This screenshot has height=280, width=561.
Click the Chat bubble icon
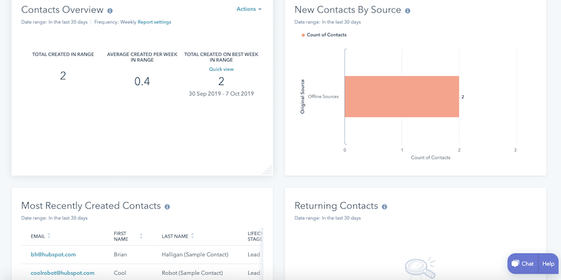(515, 263)
